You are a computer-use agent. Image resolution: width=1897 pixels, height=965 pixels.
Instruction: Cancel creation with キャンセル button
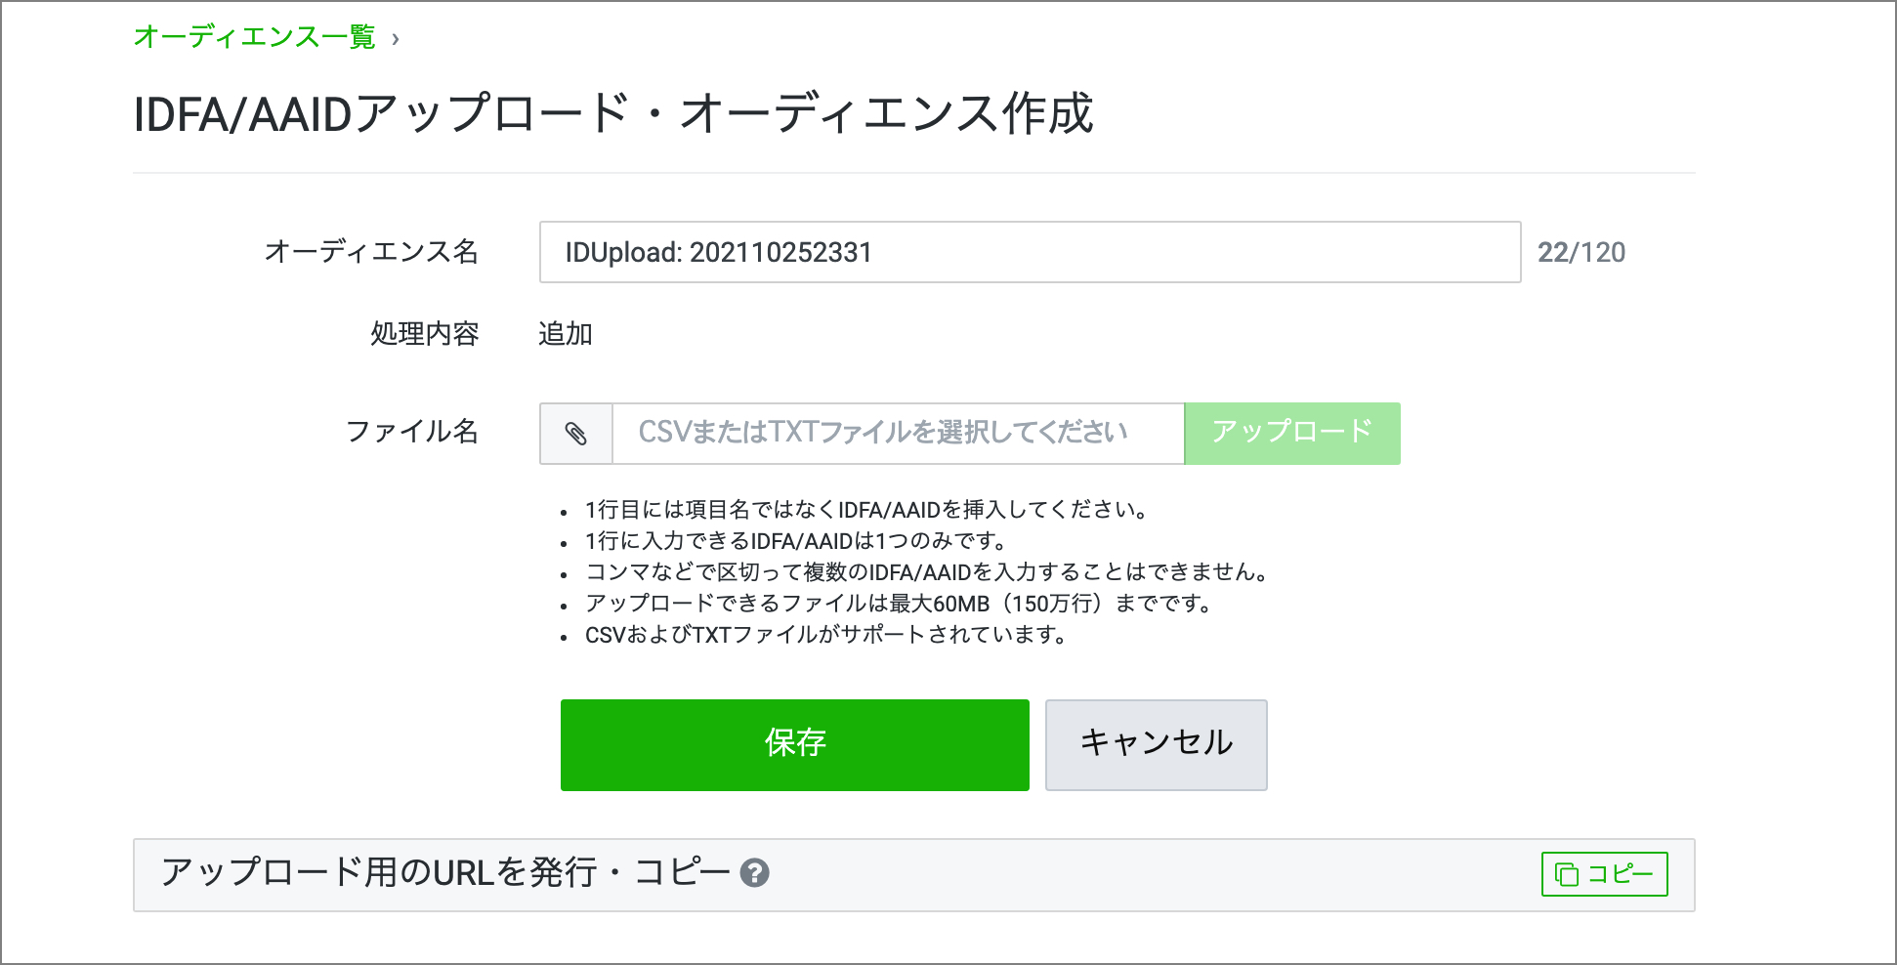point(1156,744)
